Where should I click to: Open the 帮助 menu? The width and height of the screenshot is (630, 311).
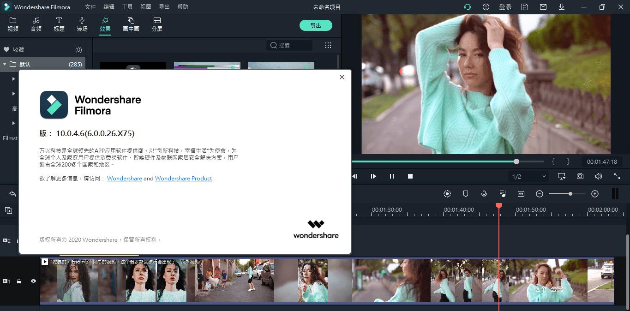[x=183, y=7]
